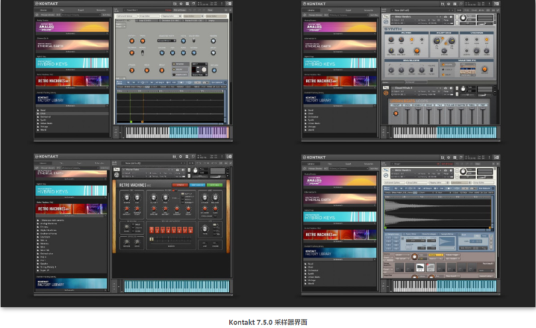The width and height of the screenshot is (536, 328).
Task: Click the NI info icon in top-left Kontakt header
Action: (228, 3)
